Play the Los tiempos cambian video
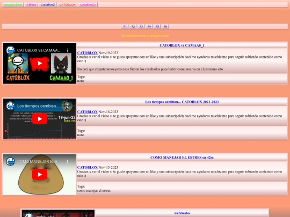Image resolution: width=290 pixels, height=217 pixels. (40, 119)
